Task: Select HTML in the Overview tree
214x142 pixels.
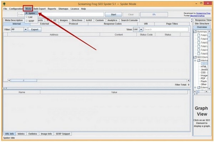Action: (204, 67)
